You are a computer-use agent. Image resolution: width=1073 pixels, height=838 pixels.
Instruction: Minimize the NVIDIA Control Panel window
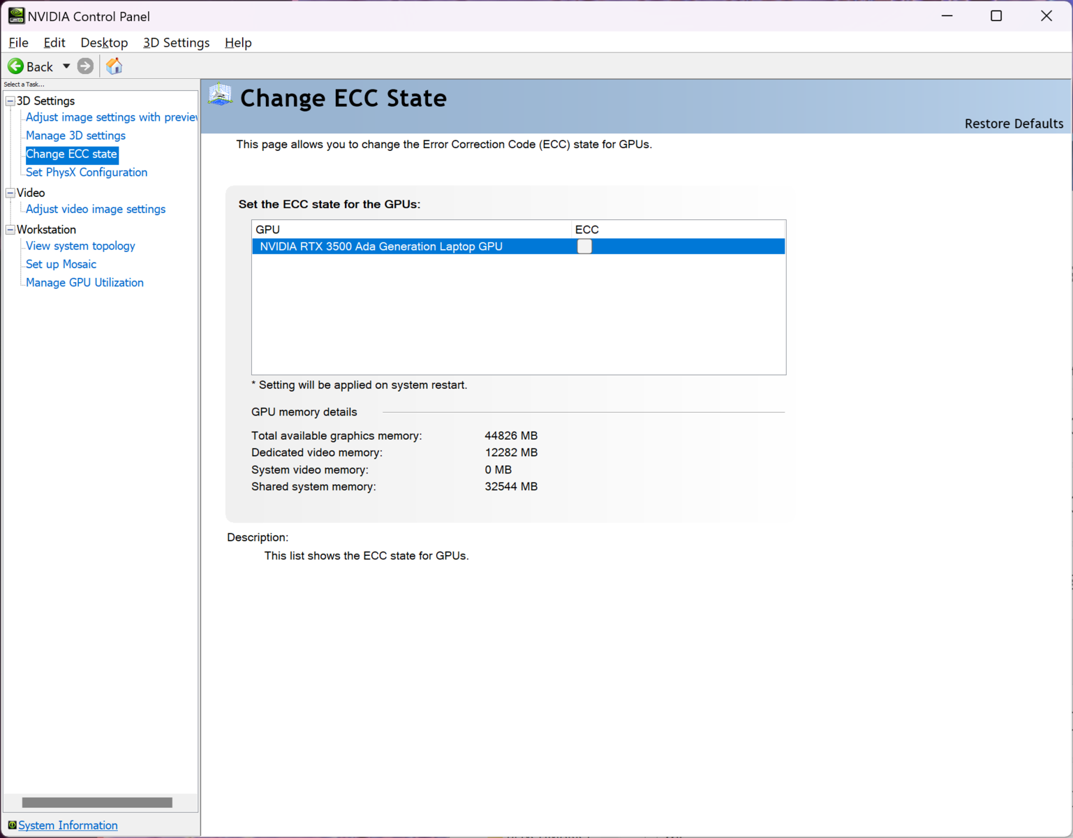pyautogui.click(x=947, y=16)
